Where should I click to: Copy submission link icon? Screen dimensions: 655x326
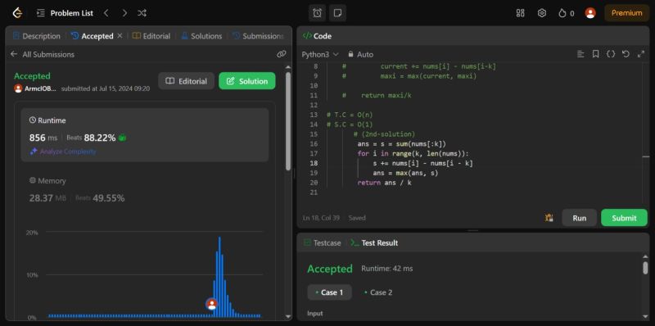(281, 54)
